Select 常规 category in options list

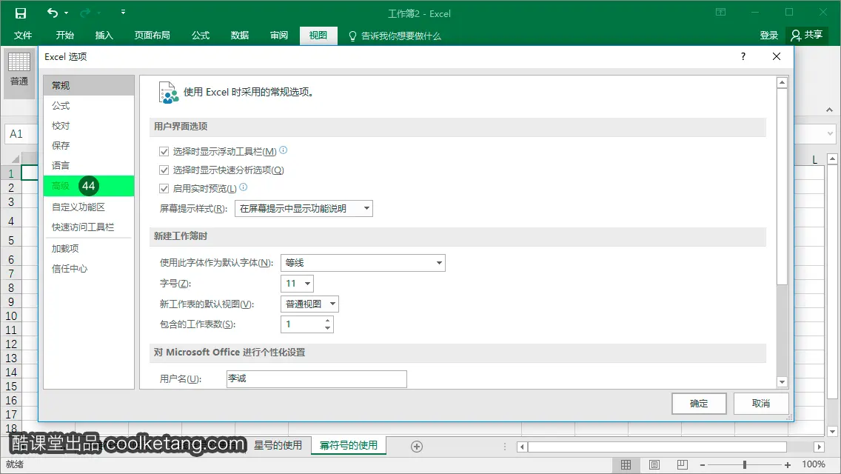pyautogui.click(x=89, y=85)
